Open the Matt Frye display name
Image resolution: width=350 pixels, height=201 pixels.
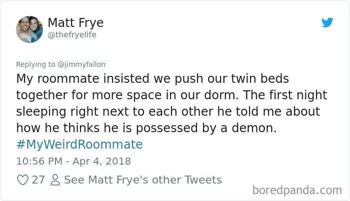[x=75, y=23]
